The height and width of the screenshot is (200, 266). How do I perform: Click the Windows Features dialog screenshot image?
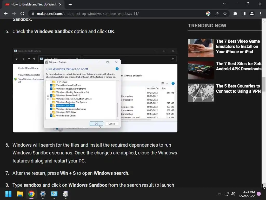point(95,90)
